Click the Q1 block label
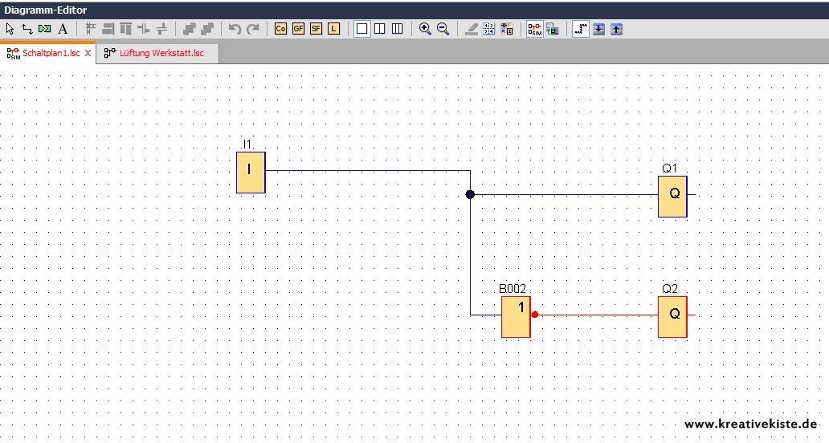Screen dimensions: 829x443 pos(669,169)
